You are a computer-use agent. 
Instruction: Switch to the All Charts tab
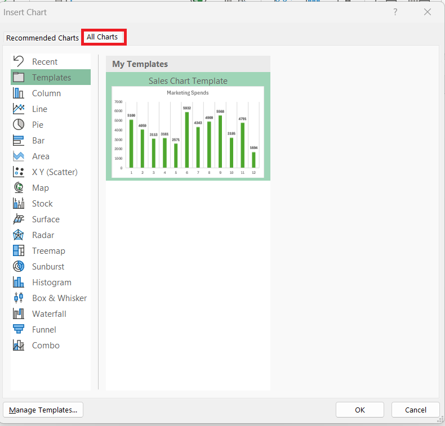tap(103, 37)
